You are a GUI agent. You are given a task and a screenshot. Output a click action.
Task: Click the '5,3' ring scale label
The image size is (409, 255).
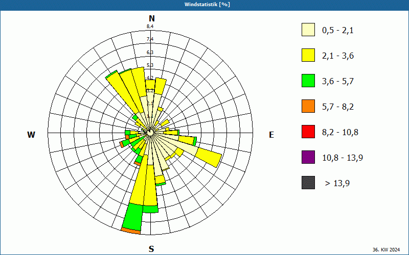click(150, 65)
